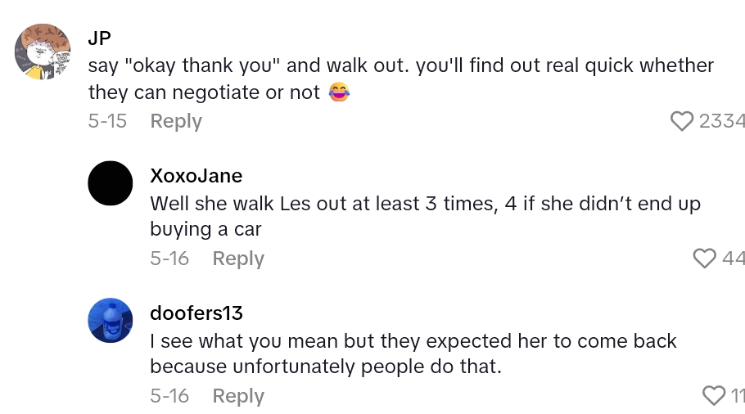Screen dimensions: 745x414
Task: Reply to JP's comment
Action: (x=176, y=121)
